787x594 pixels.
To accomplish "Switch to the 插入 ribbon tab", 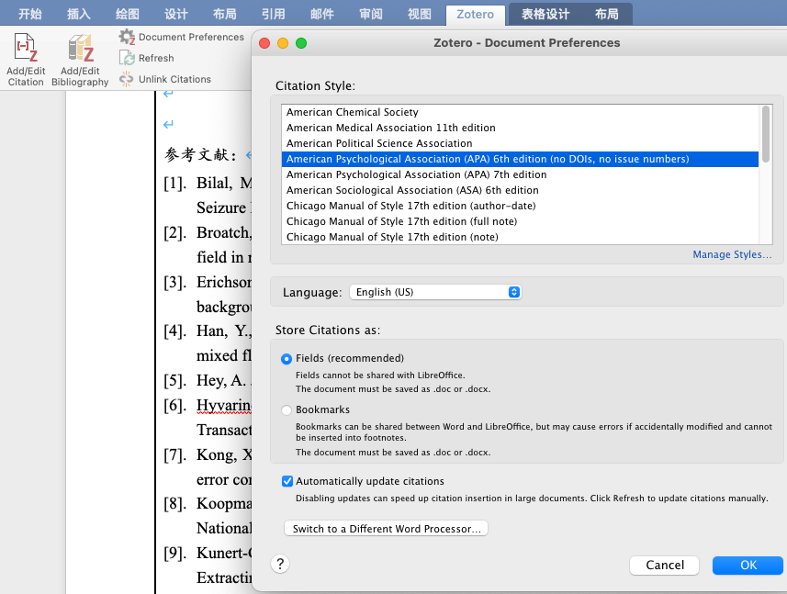I will [x=78, y=14].
